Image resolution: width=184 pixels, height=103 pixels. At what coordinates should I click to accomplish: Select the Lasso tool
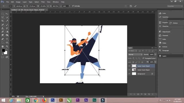click(3, 17)
